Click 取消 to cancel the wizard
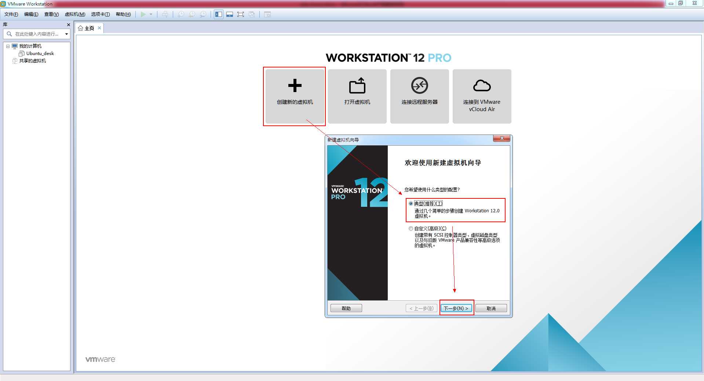The width and height of the screenshot is (704, 381). [x=491, y=308]
